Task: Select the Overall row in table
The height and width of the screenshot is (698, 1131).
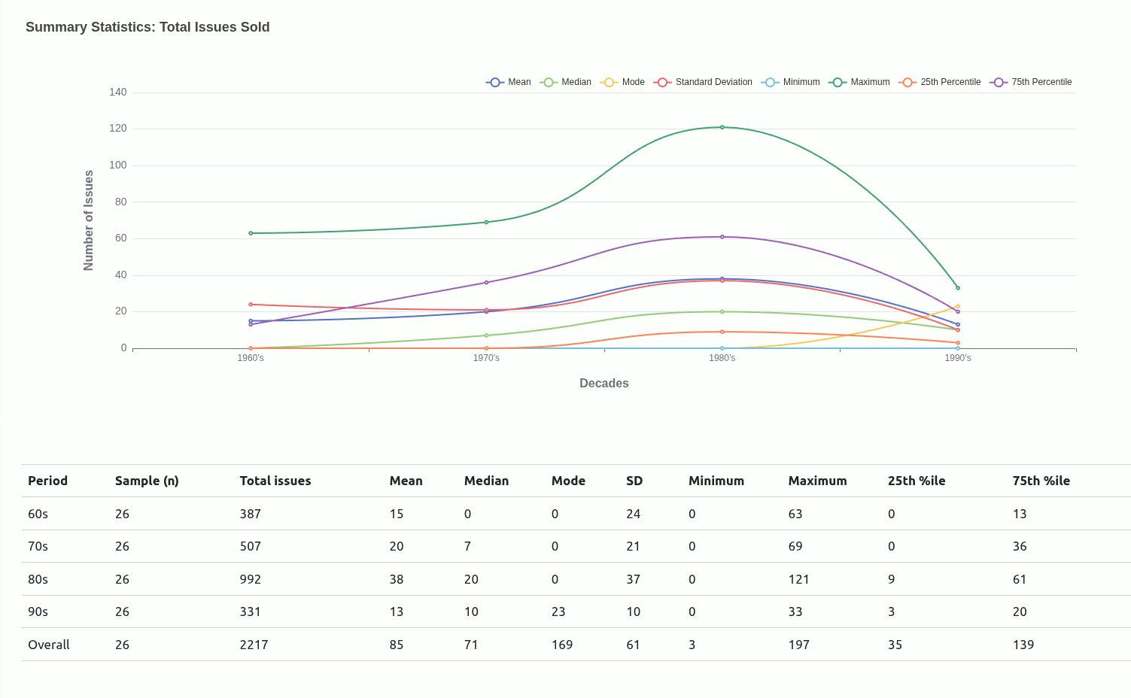Action: [49, 645]
